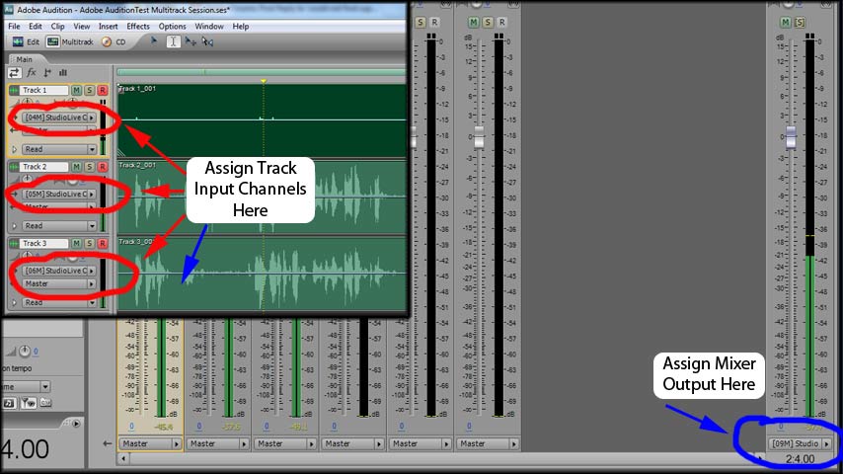This screenshot has height=474, width=843.
Task: Open the mixer [09M] Studio output dropdown
Action: [x=800, y=443]
